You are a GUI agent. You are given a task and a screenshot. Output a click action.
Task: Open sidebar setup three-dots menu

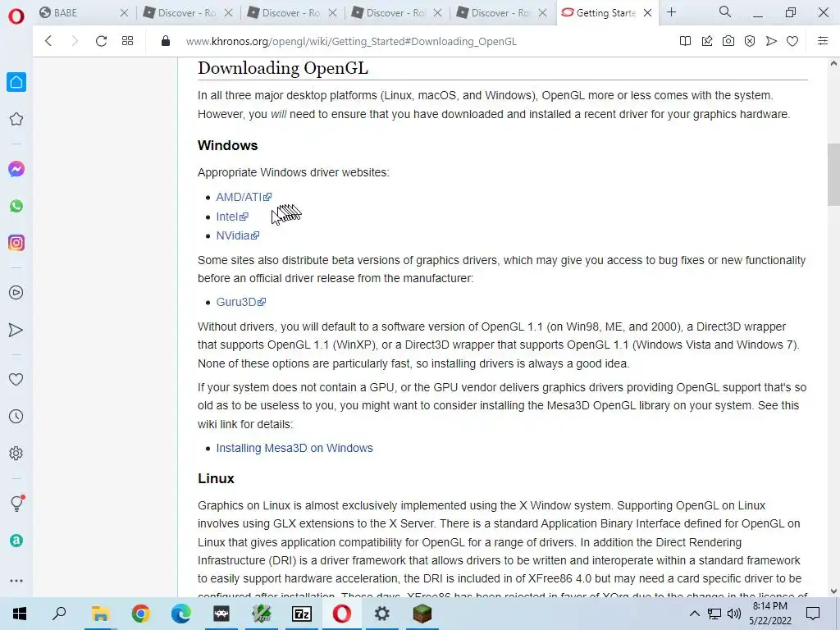pyautogui.click(x=16, y=581)
